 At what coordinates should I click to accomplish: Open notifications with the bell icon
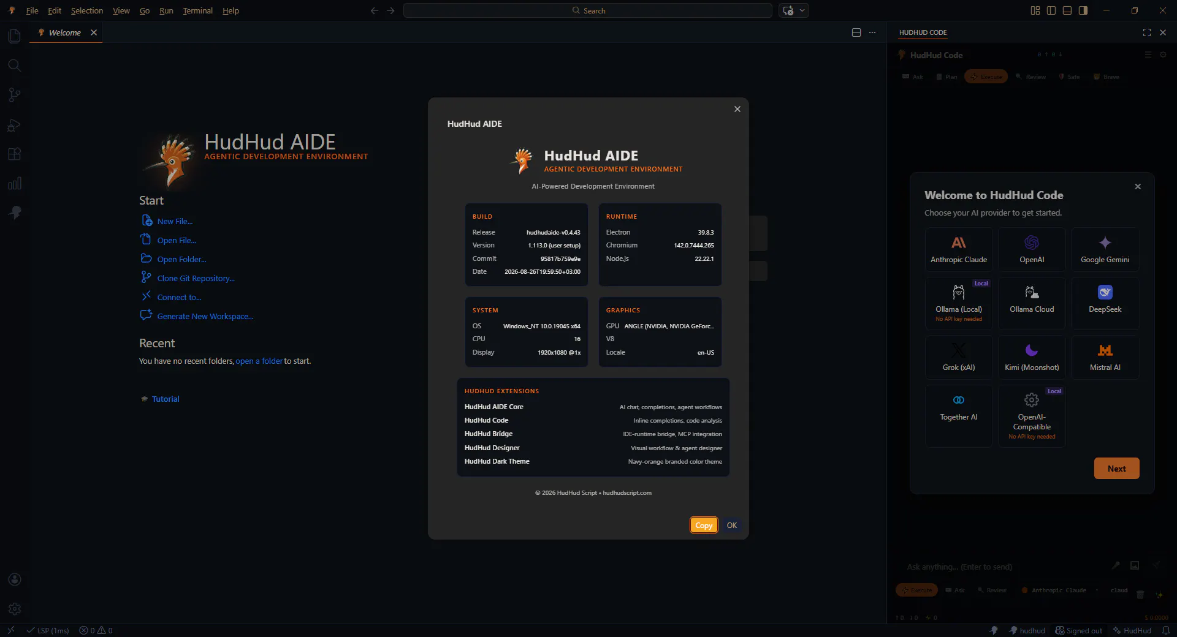(1166, 630)
